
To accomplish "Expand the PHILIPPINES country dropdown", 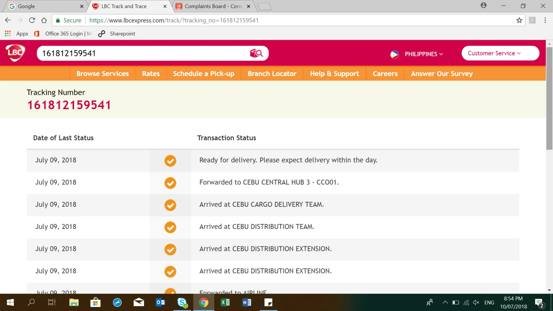I will click(x=424, y=54).
